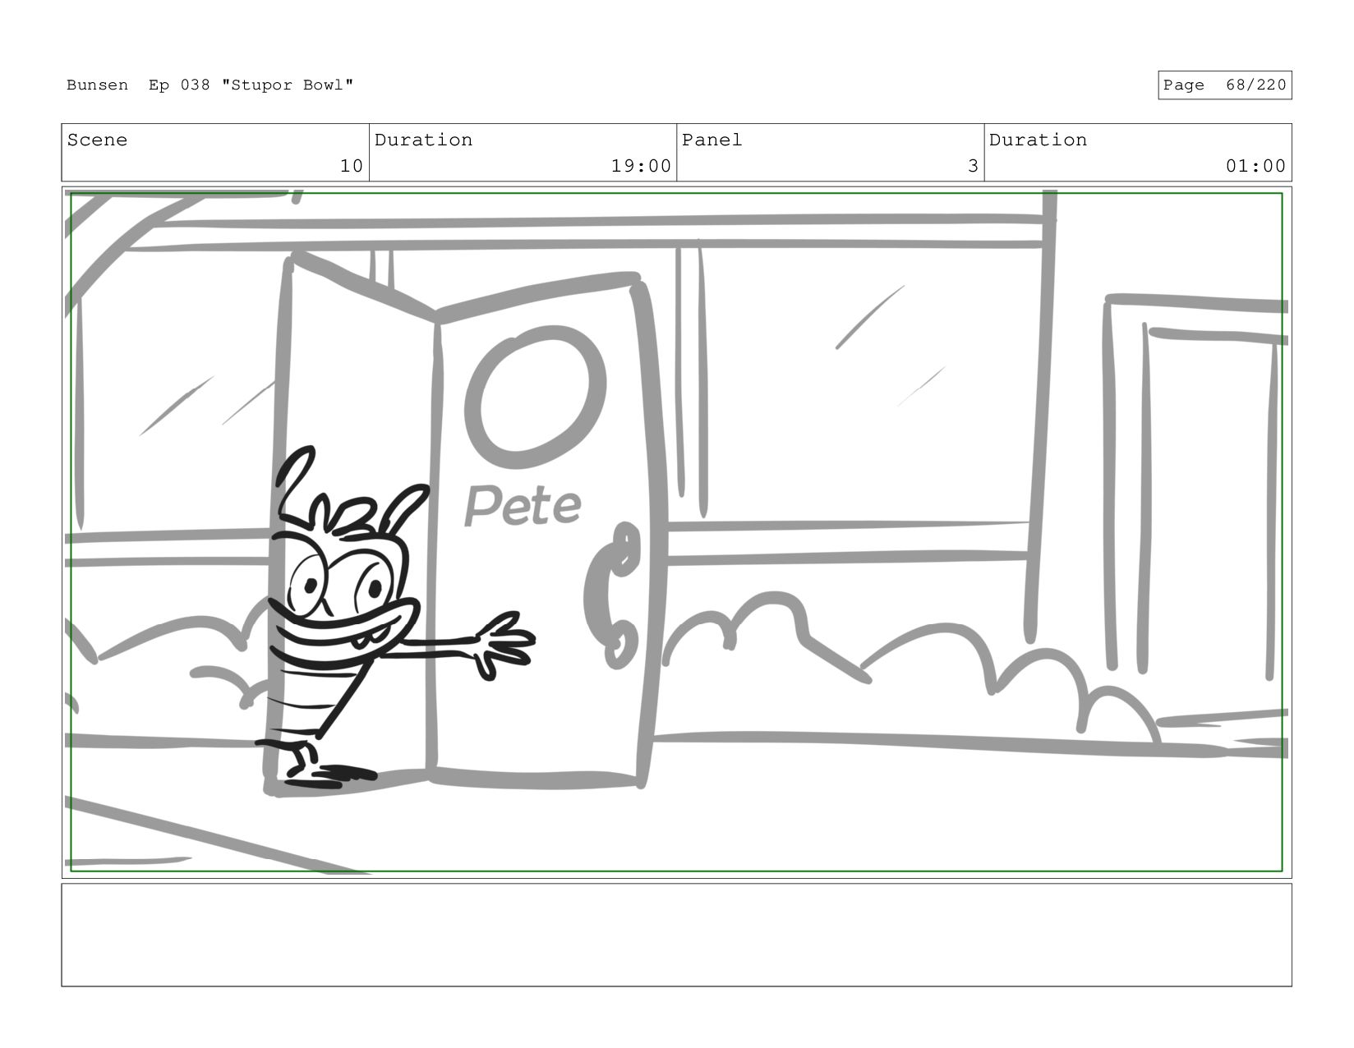Click the 'Pete' text on the door
1354x1048 pixels.
coord(523,505)
